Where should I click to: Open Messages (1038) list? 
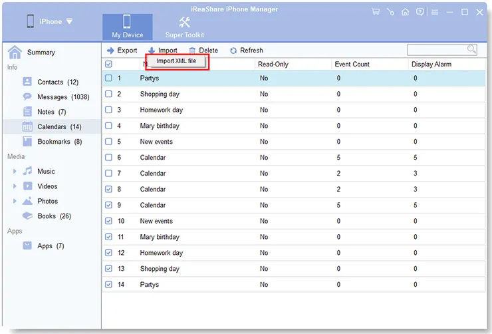(63, 97)
